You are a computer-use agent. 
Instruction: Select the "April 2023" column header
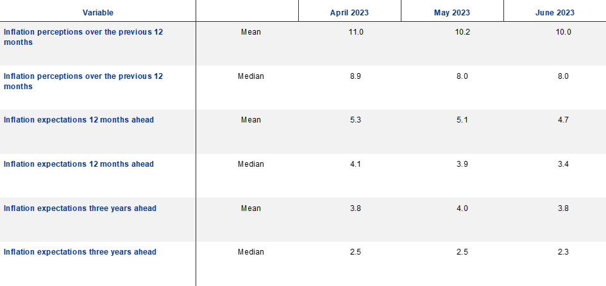tap(349, 12)
